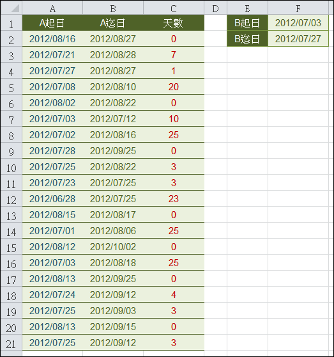The width and height of the screenshot is (334, 357).
Task: Select cell C18 showing 4
Action: (x=174, y=295)
